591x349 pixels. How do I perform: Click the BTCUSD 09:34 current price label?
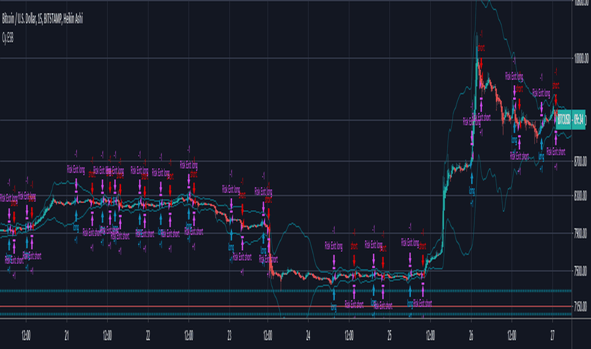click(571, 120)
